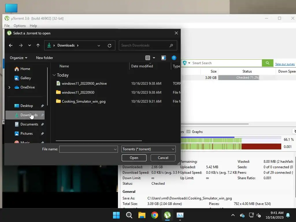The height and width of the screenshot is (222, 296).
Task: Change view layout icon in dialog
Action: pos(148,58)
